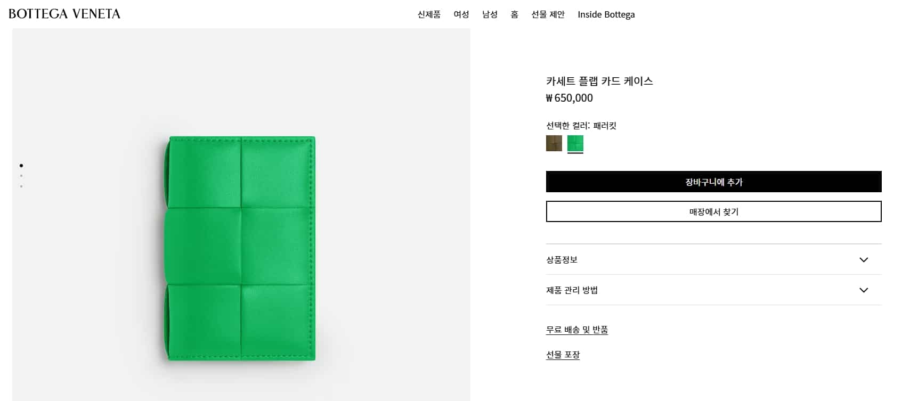
Task: Expand the 상품정보 section chevron
Action: coord(864,260)
